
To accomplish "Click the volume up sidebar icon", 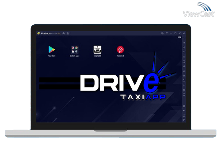I will 184,43.
